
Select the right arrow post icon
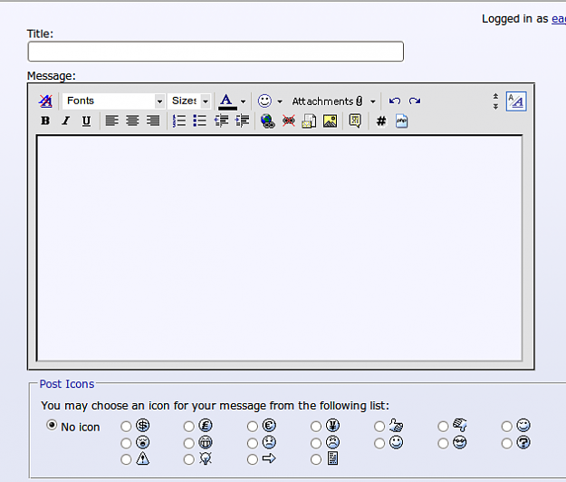(x=253, y=459)
